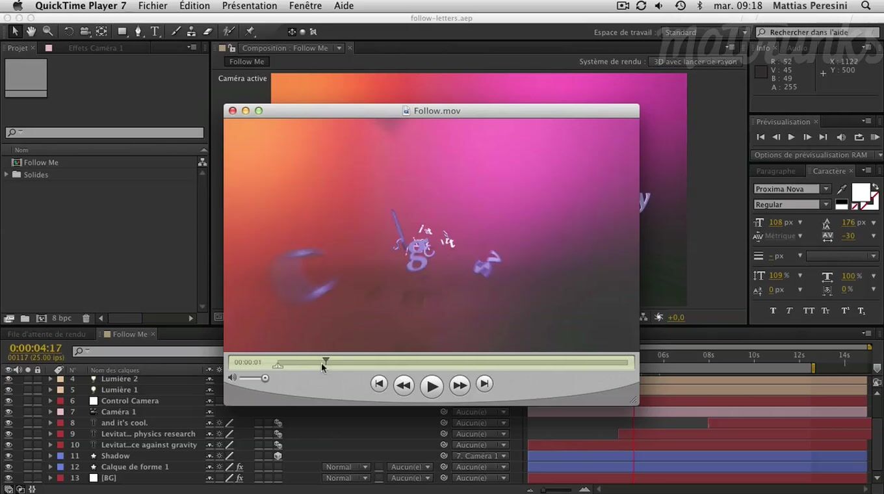884x494 pixels.
Task: Open the Regular font style dropdown
Action: 825,205
